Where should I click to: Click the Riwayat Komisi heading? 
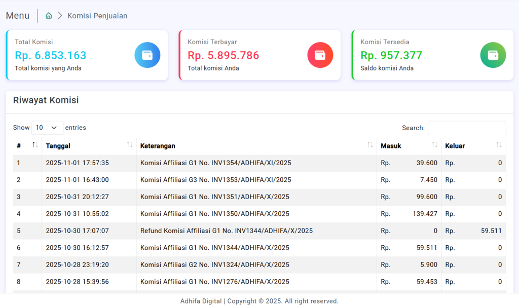(x=46, y=100)
